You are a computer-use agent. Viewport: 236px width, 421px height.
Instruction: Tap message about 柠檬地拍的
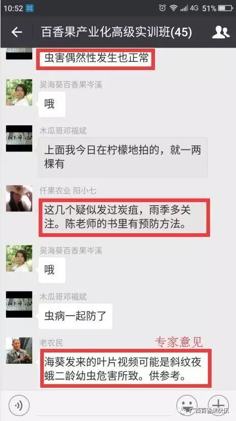pos(123,157)
